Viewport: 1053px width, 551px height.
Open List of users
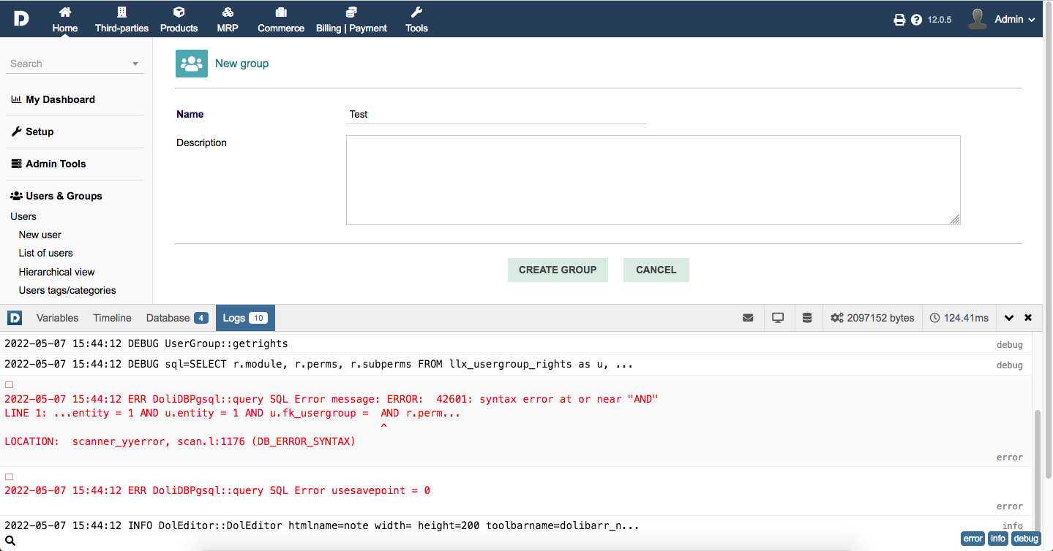tap(46, 253)
